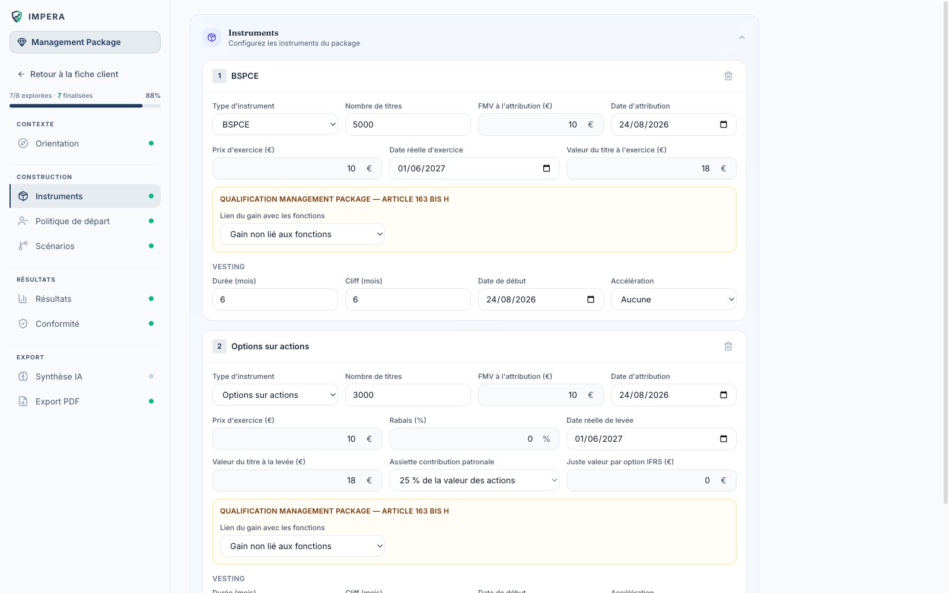949x593 pixels.
Task: Open calendar picker for Options Date d'attribution
Action: click(724, 395)
